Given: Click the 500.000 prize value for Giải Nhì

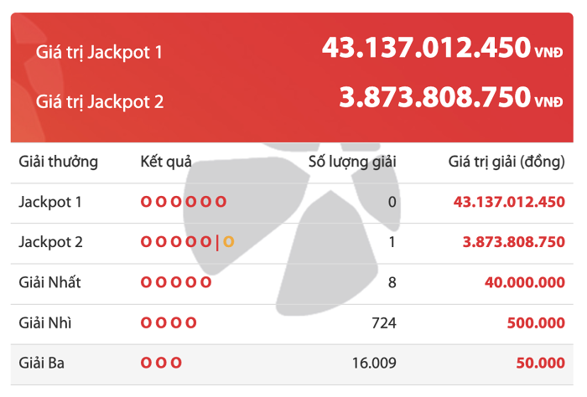Looking at the screenshot, I should click(x=536, y=323).
